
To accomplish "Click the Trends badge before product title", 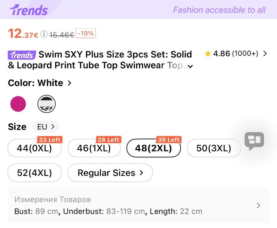I will click(22, 55).
